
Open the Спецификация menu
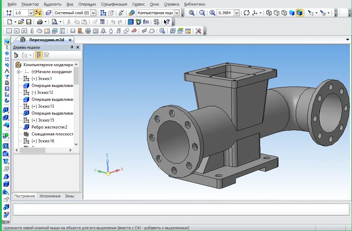114,4
